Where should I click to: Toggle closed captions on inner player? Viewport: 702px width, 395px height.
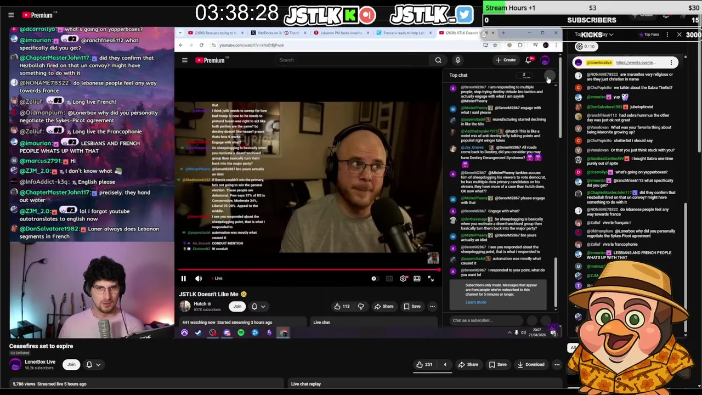[389, 279]
